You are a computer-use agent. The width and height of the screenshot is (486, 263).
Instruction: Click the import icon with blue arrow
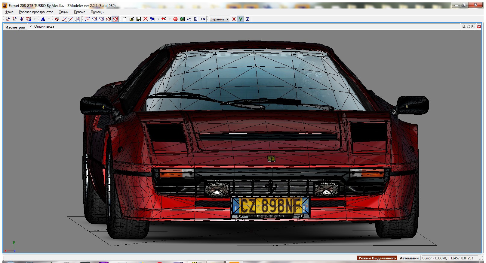point(152,19)
